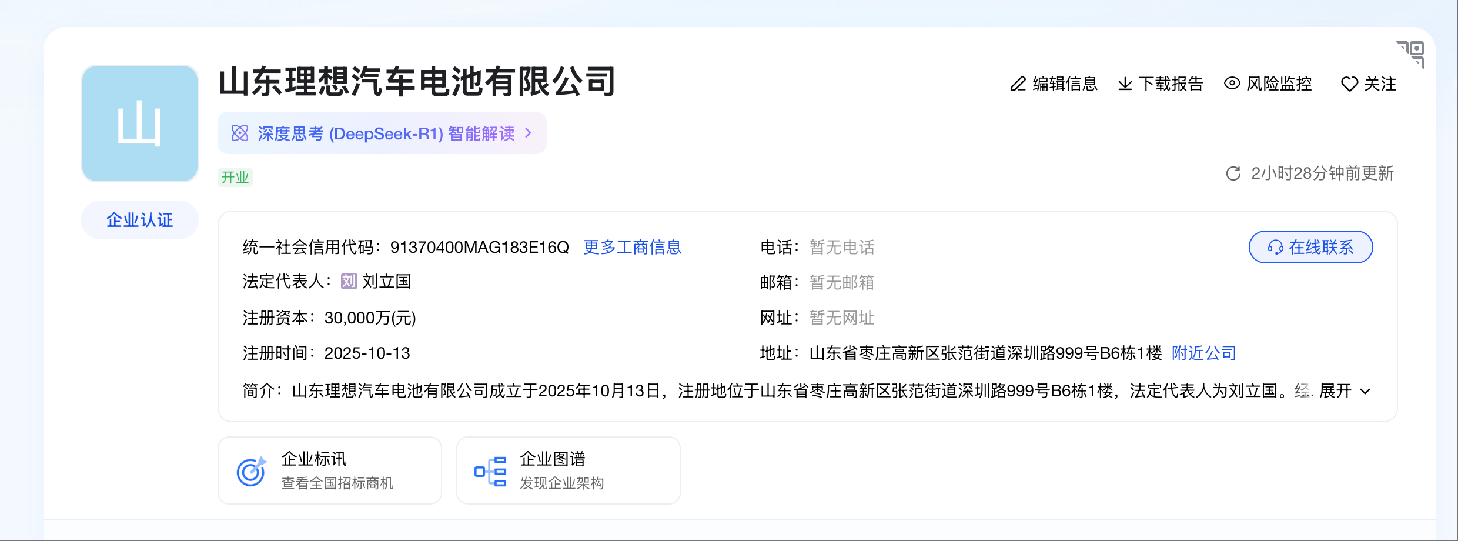Click the DeepSeek atom icon
Viewport: 1458px width, 541px height.
[x=240, y=133]
